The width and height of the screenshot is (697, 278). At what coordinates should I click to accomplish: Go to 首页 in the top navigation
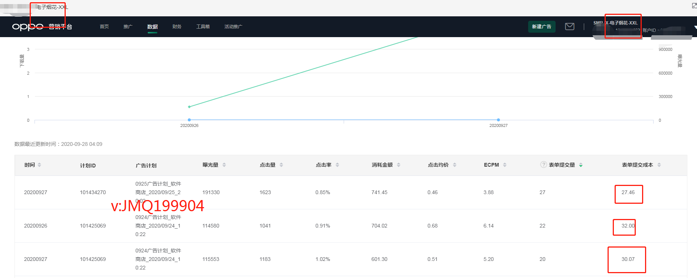(x=104, y=27)
